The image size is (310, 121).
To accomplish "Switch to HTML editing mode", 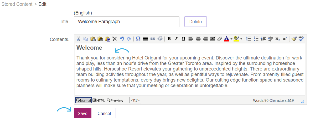I will pos(99,100).
